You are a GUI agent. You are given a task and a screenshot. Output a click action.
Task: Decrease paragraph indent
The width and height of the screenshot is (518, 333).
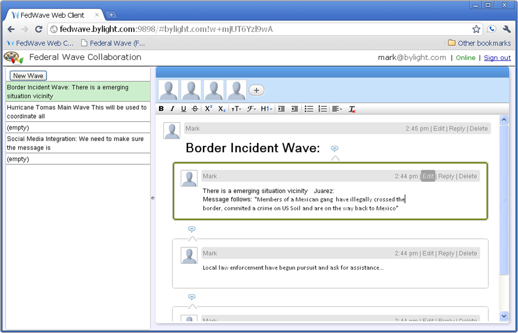click(x=295, y=108)
